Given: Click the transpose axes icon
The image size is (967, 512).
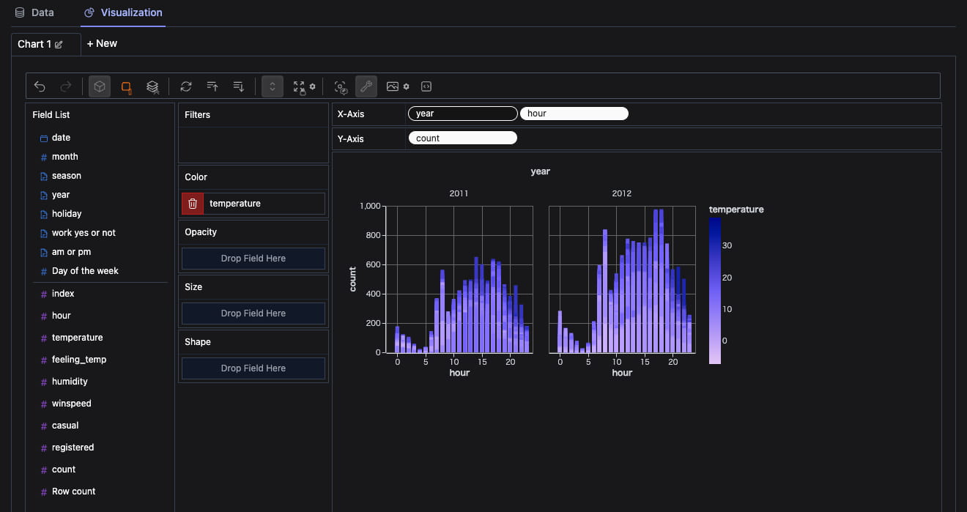Looking at the screenshot, I should point(186,86).
